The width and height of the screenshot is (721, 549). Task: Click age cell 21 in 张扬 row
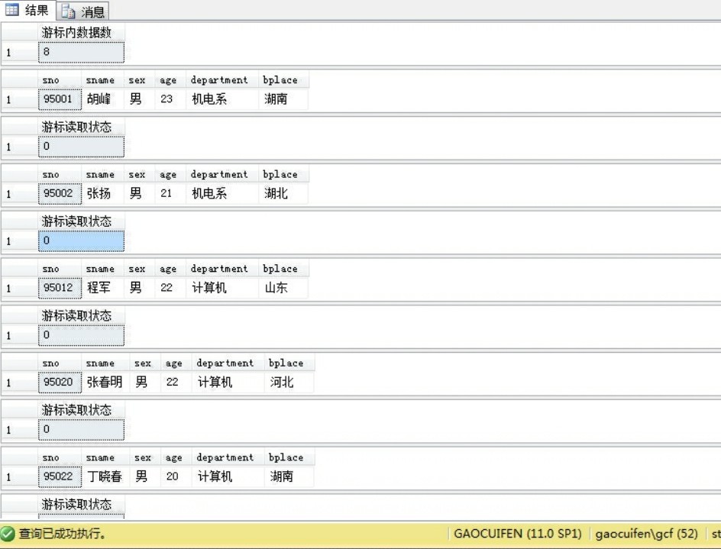pyautogui.click(x=170, y=194)
